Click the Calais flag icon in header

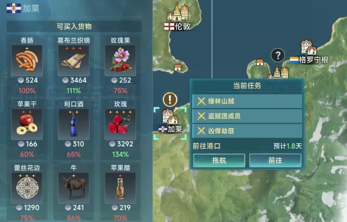coord(14,8)
